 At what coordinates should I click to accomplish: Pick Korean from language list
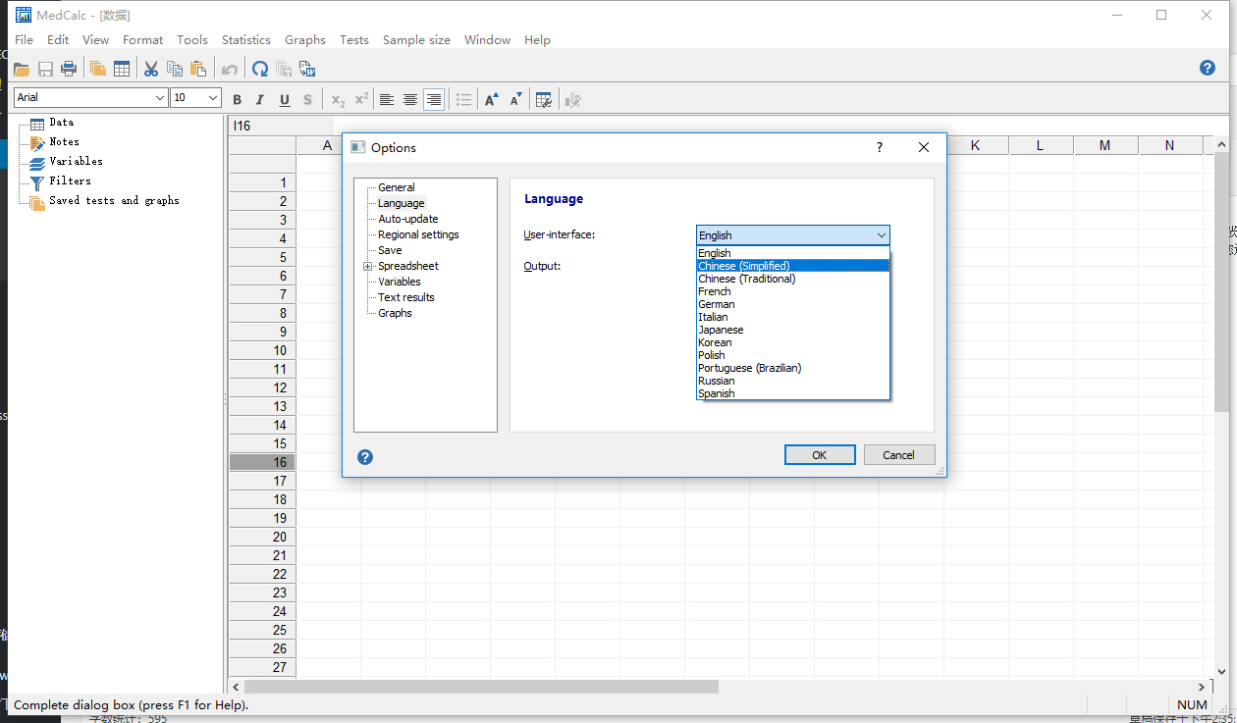tap(793, 342)
